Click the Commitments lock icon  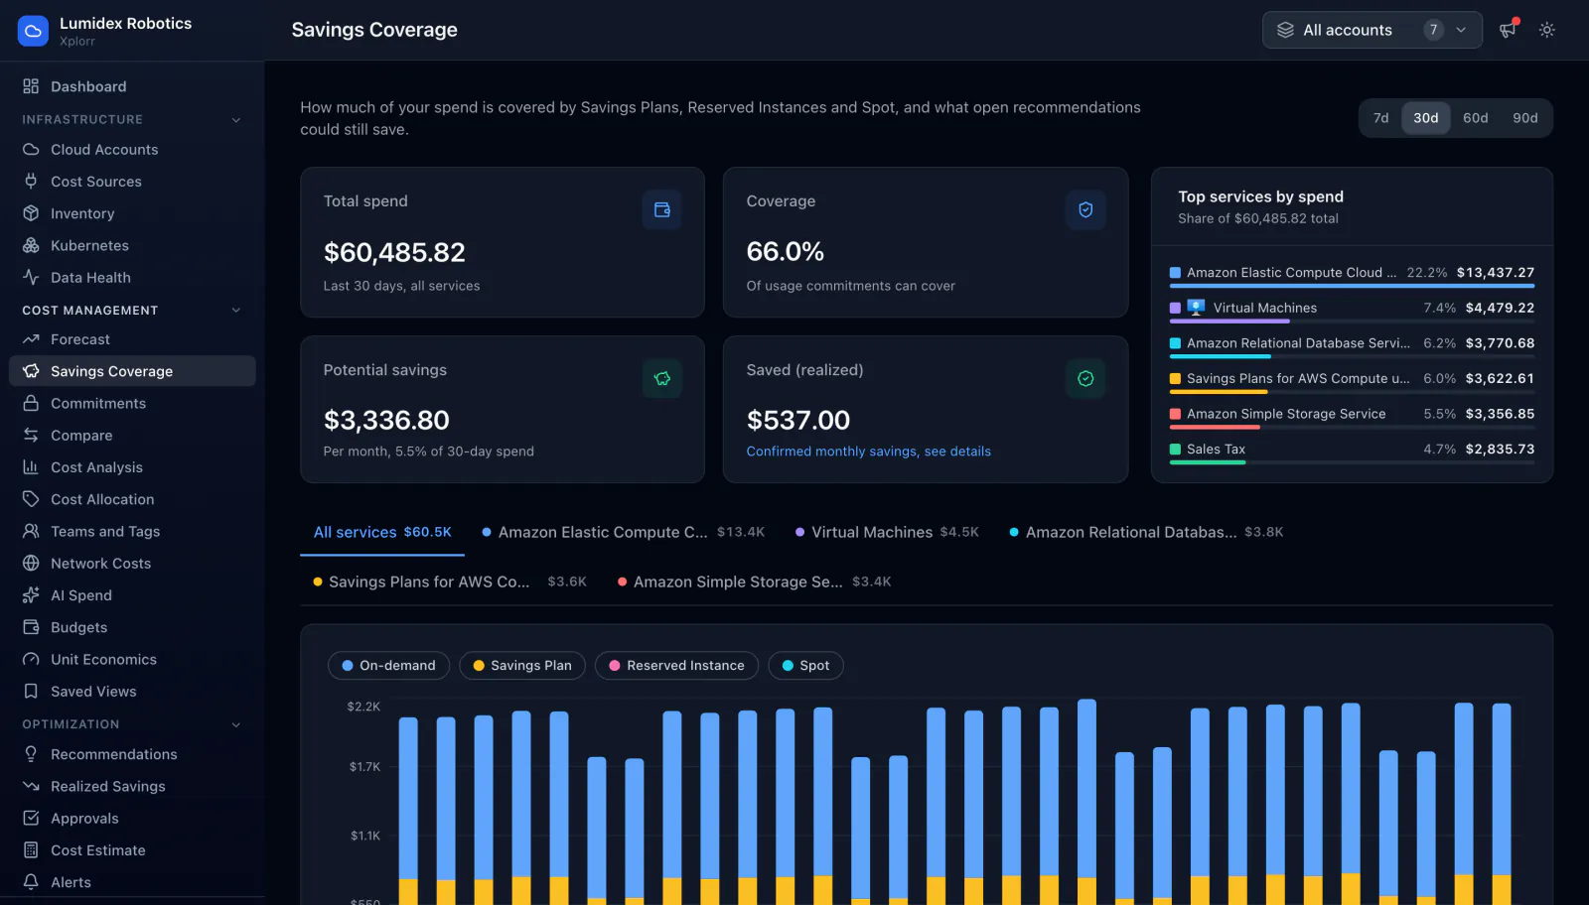[x=31, y=403]
